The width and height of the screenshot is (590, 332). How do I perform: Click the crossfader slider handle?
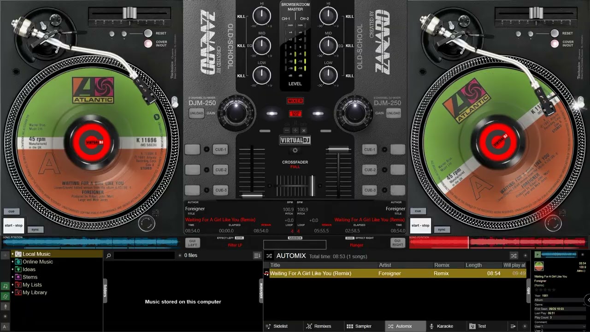(313, 185)
